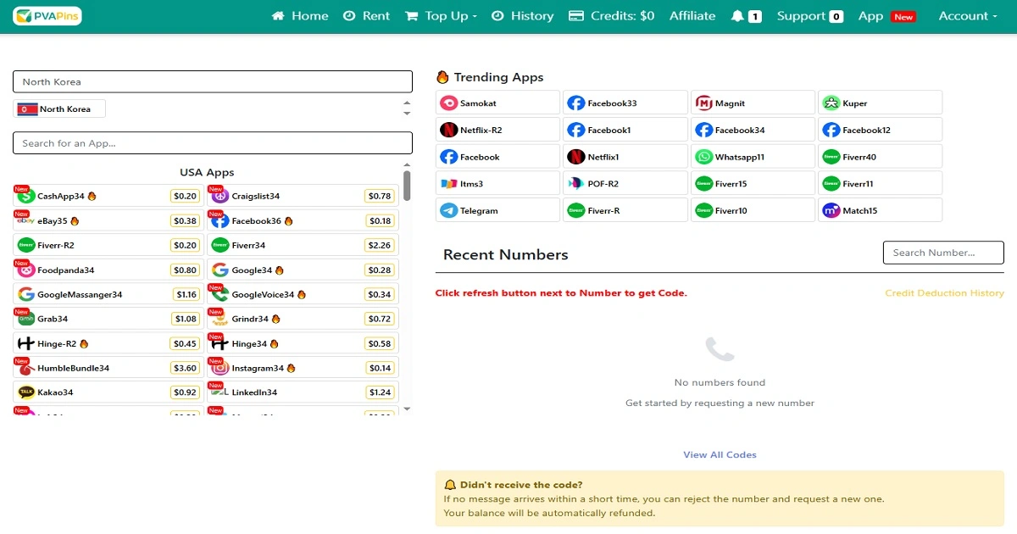The height and width of the screenshot is (534, 1017).
Task: Click Samokat icon in Trending Apps
Action: click(x=448, y=103)
